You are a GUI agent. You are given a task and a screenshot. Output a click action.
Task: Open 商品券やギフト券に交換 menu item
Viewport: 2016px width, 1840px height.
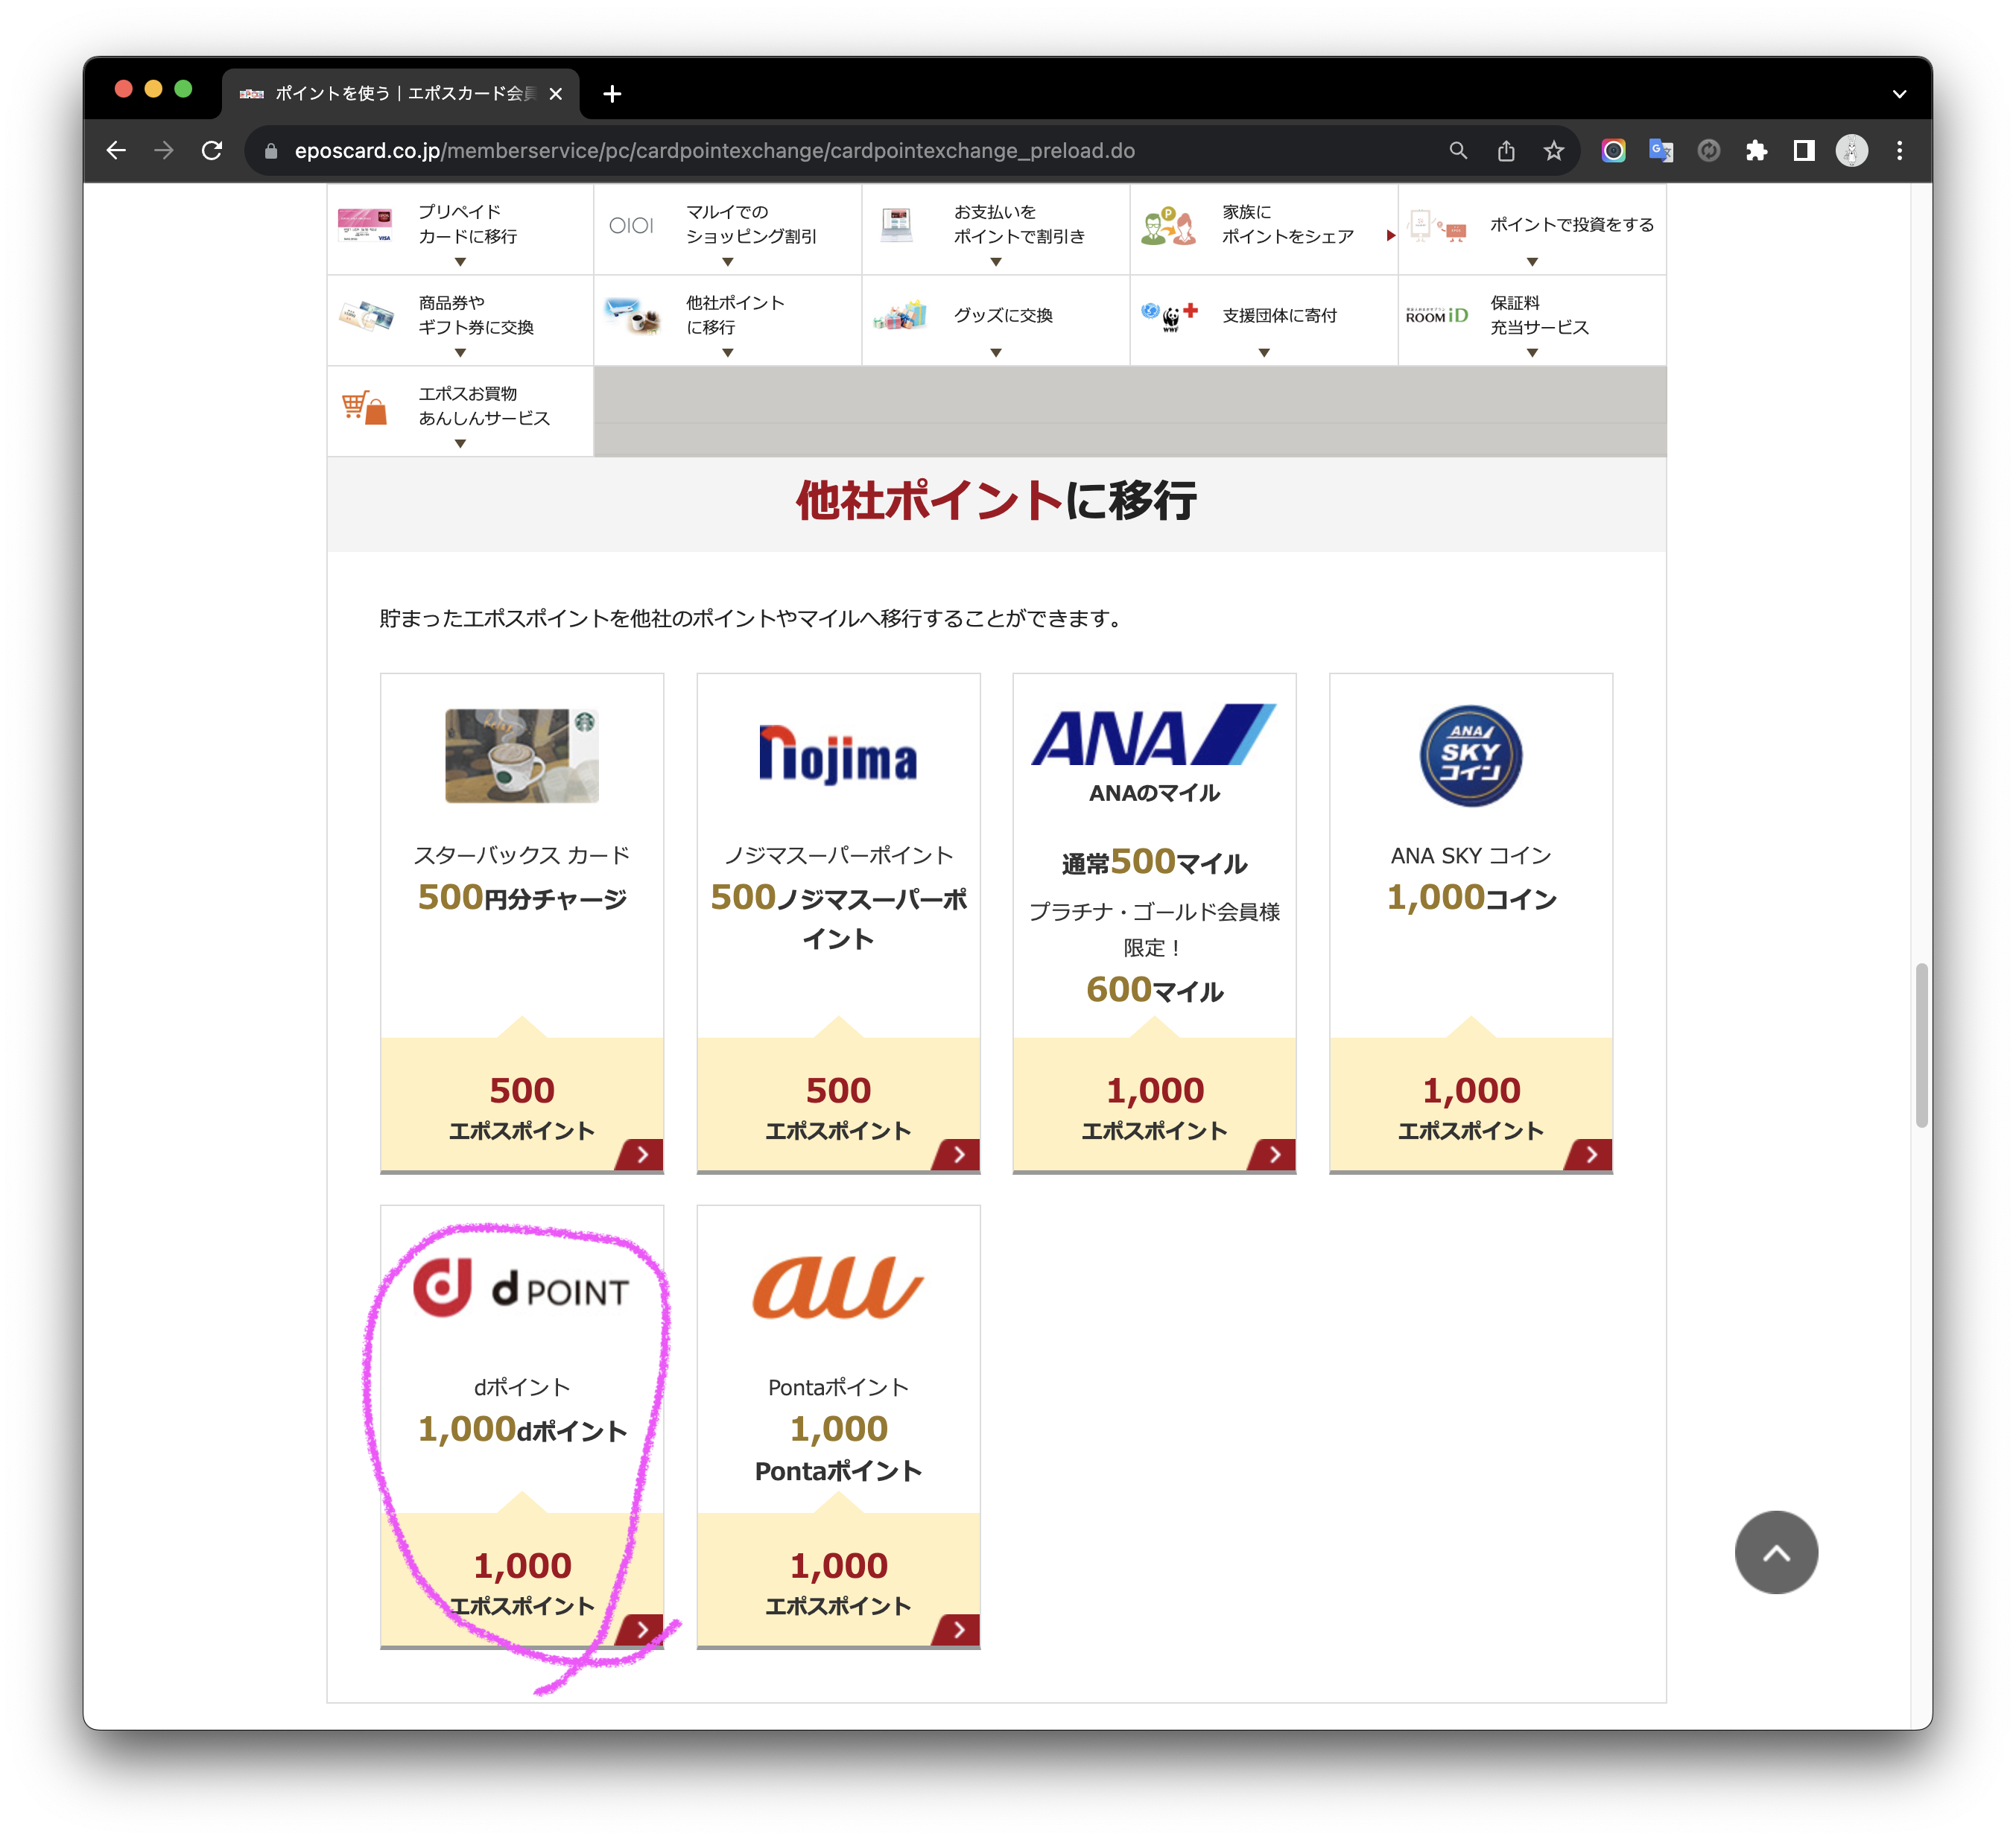click(460, 320)
